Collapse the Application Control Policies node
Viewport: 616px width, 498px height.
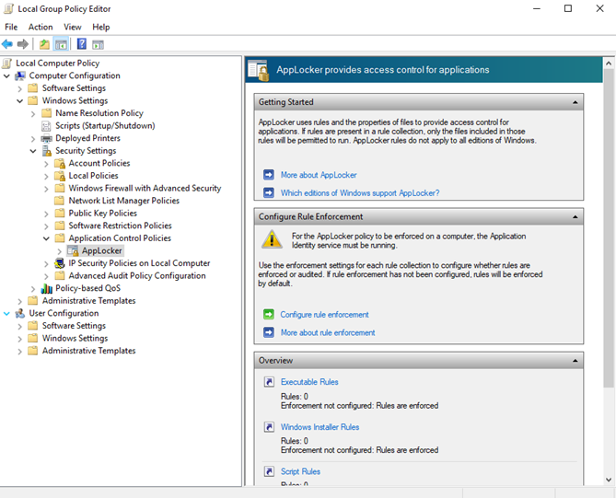(46, 238)
